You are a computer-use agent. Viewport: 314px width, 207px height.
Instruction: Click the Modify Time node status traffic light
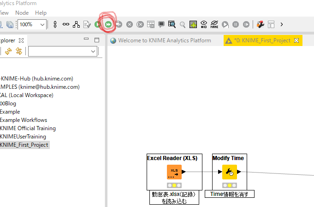[x=230, y=185]
